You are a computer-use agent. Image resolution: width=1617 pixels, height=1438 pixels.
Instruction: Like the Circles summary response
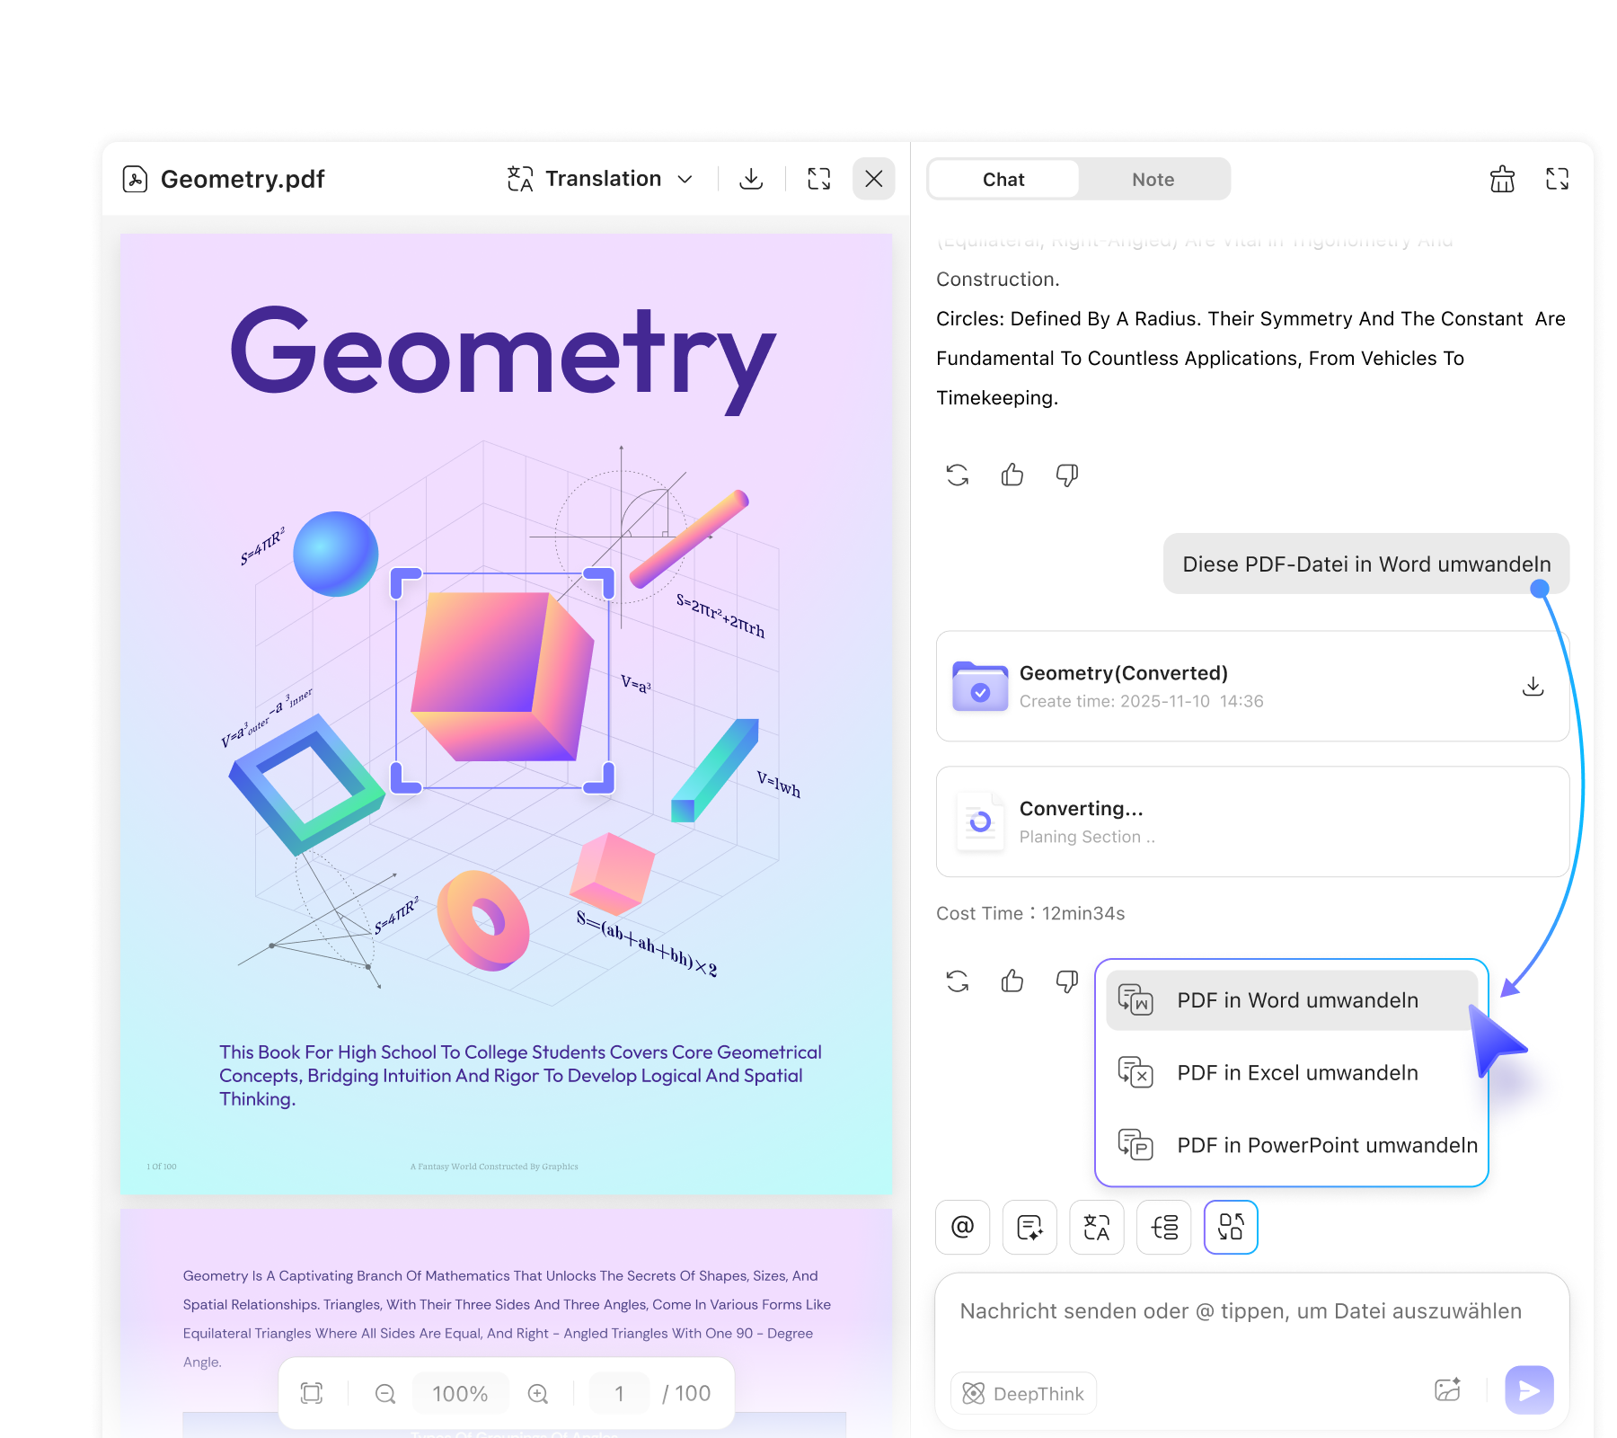coord(1012,475)
